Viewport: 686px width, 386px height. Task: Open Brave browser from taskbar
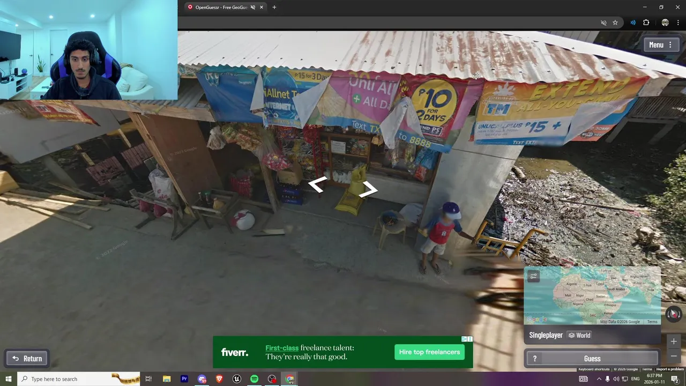click(219, 379)
